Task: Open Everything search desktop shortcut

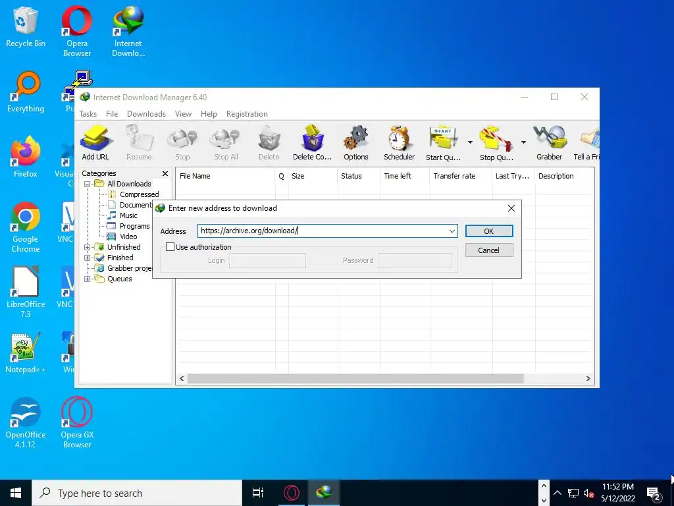Action: click(x=26, y=92)
